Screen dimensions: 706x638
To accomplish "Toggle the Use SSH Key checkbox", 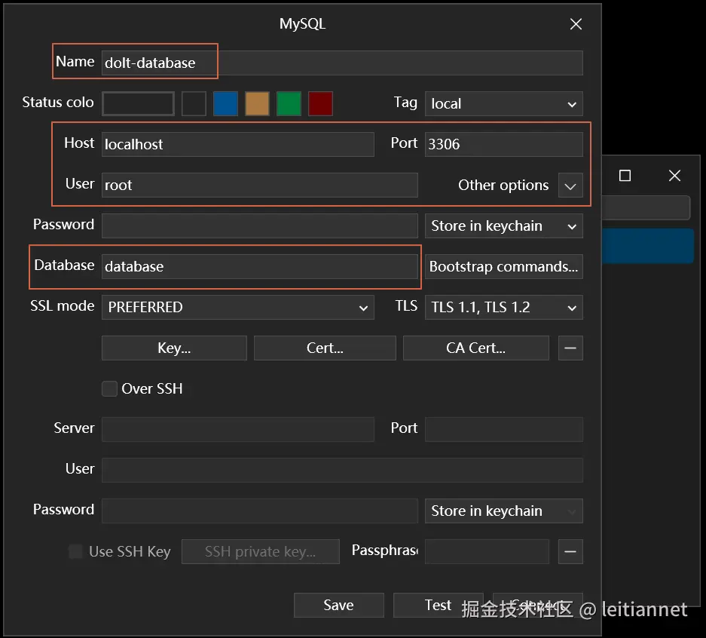I will coord(75,551).
